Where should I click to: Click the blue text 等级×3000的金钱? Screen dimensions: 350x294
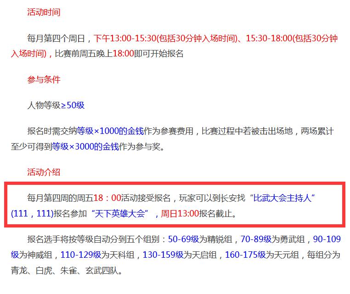85,146
